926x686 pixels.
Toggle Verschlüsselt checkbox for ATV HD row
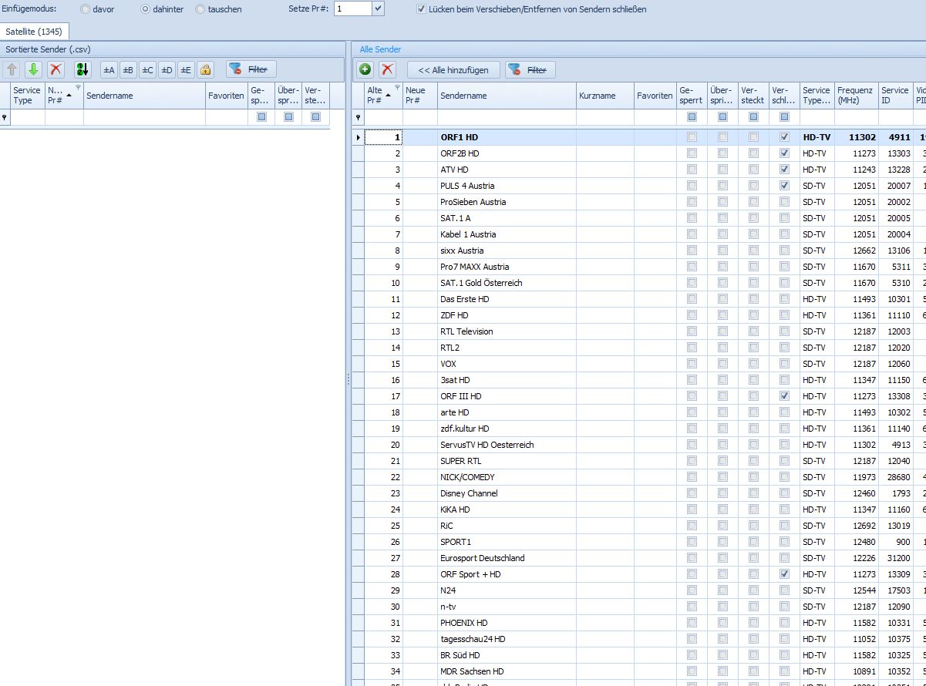784,170
